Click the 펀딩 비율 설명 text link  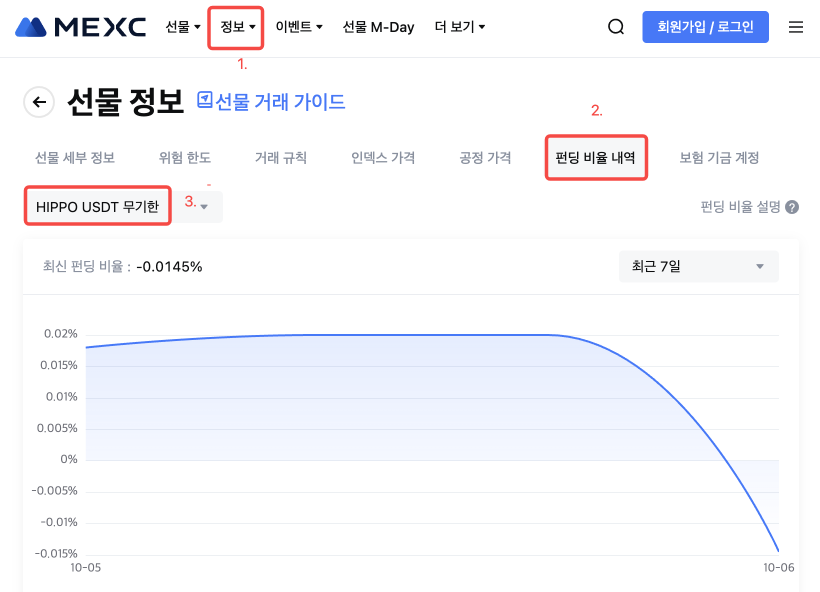point(740,207)
